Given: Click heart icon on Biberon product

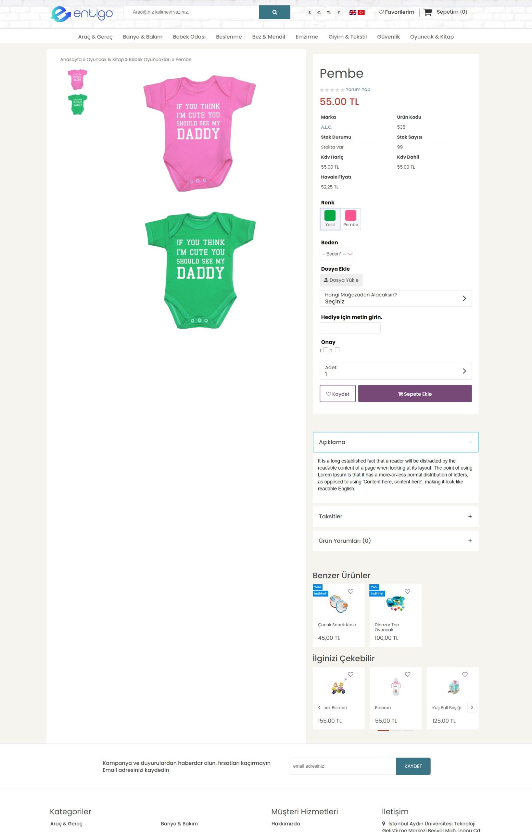Looking at the screenshot, I should point(408,674).
